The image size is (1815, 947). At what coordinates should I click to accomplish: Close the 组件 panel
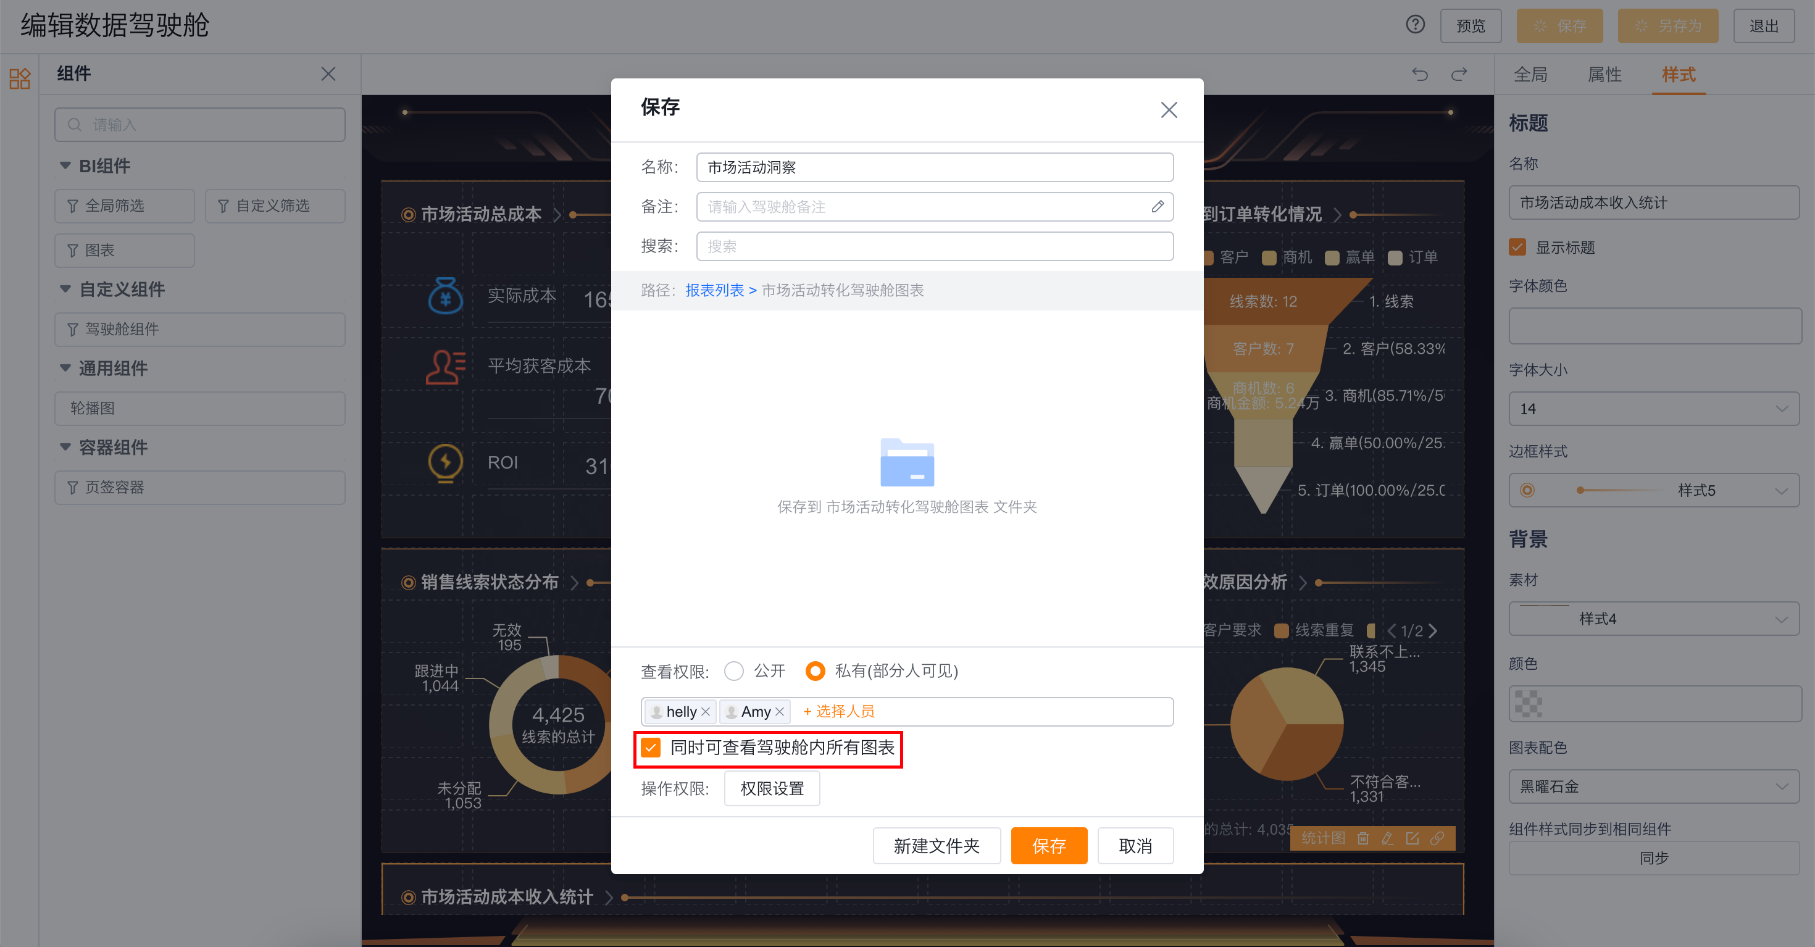coord(328,74)
